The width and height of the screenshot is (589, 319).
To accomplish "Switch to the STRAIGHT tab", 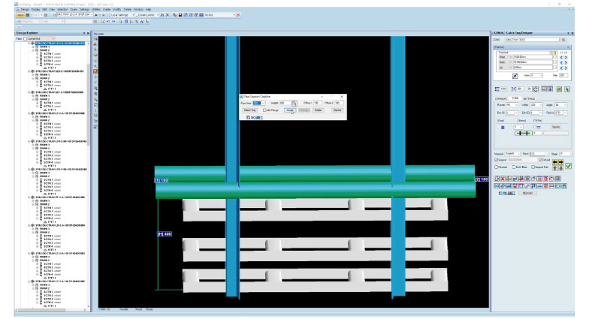I will click(x=501, y=99).
